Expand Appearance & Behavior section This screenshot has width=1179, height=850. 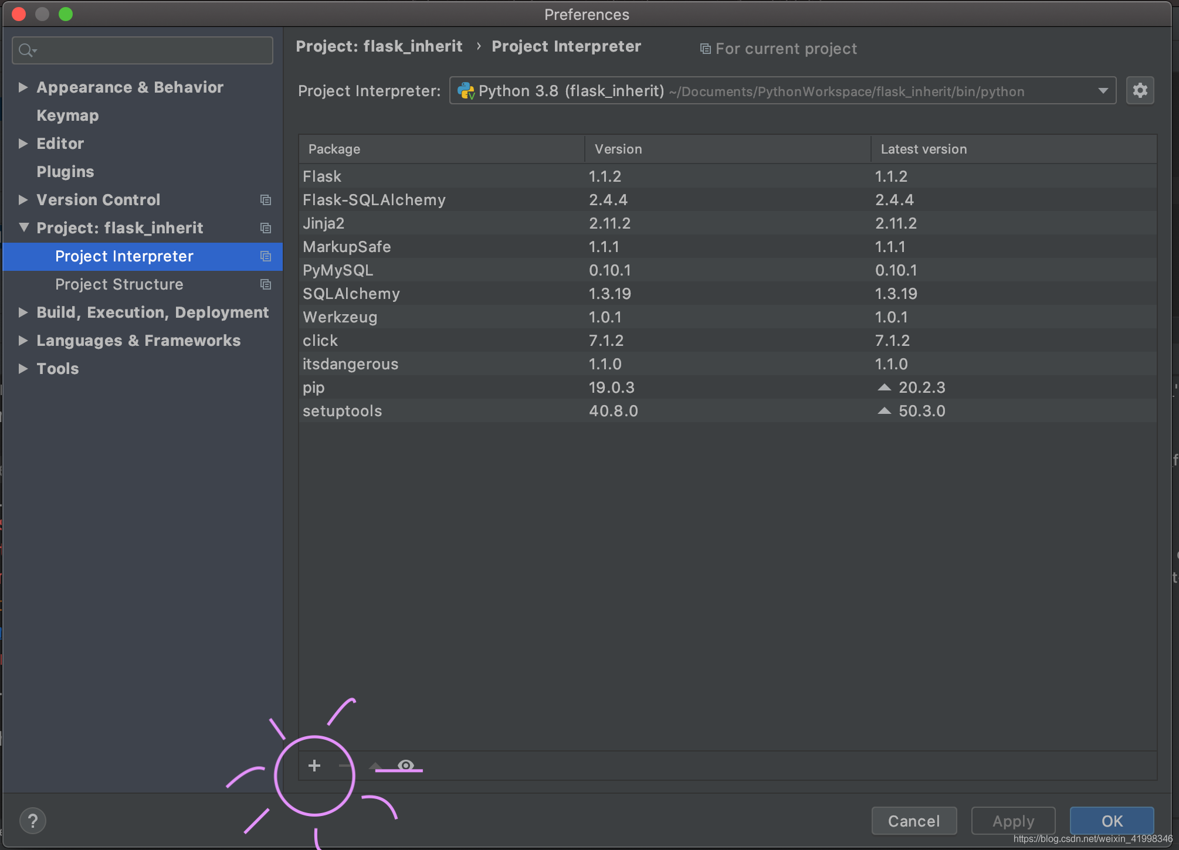(x=23, y=87)
